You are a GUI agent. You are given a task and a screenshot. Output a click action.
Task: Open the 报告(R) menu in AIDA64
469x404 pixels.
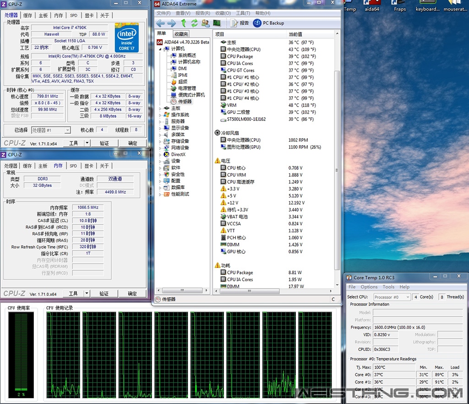[202, 13]
